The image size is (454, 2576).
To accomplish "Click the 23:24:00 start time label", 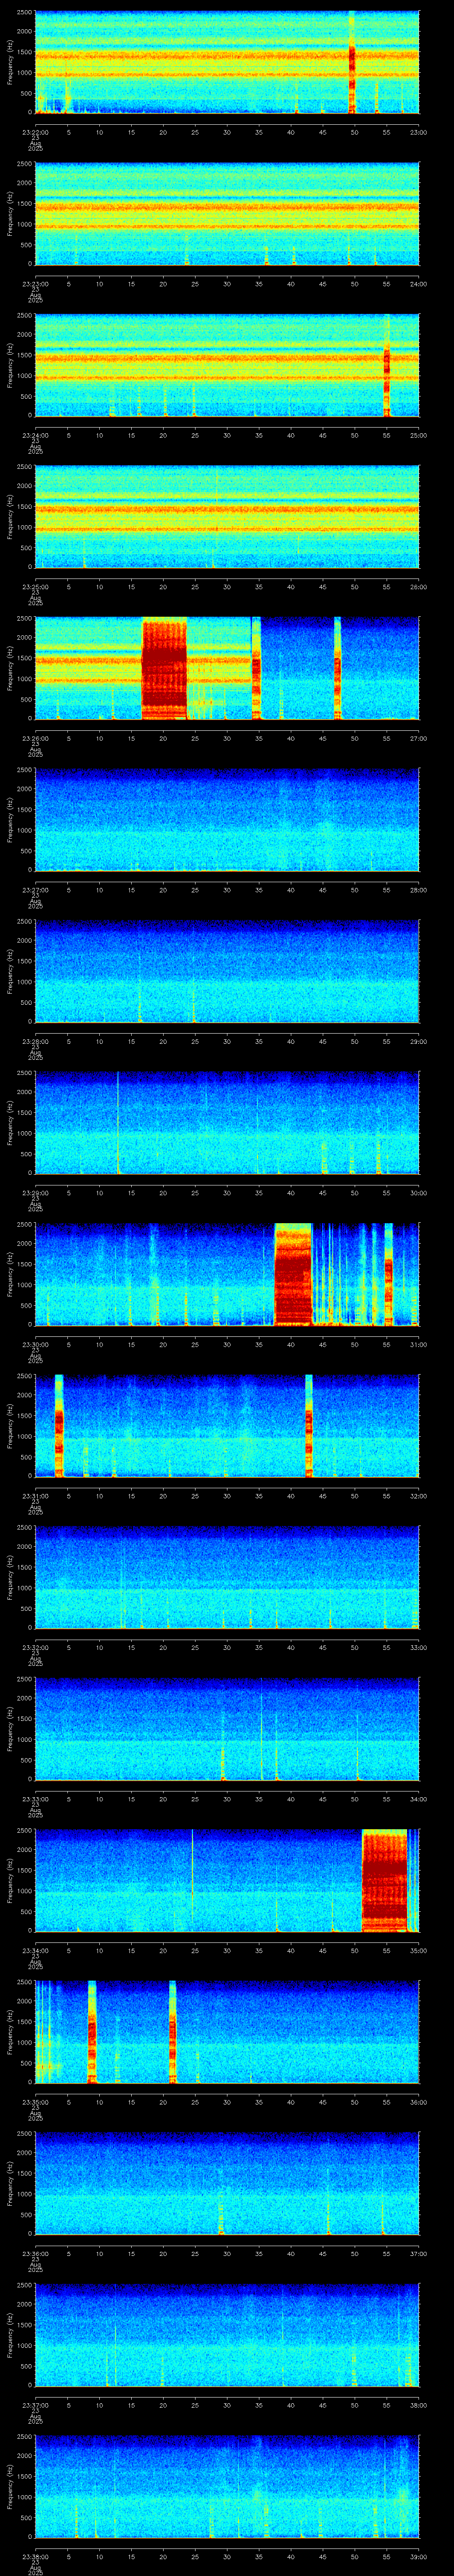I will (35, 436).
